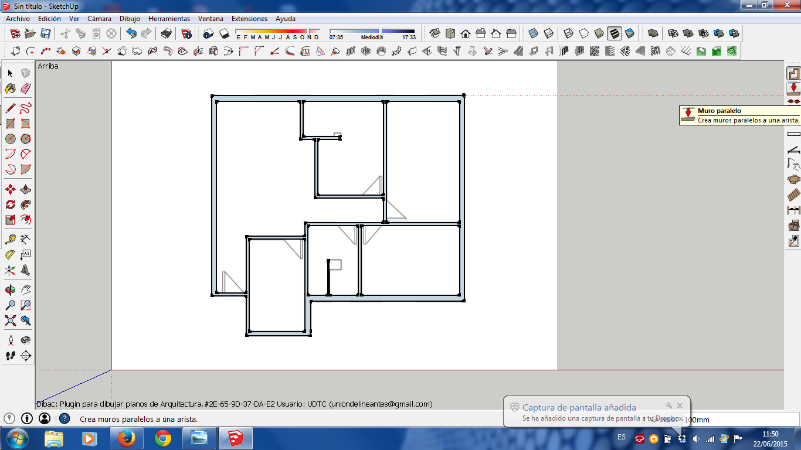The width and height of the screenshot is (801, 450).
Task: Enable Shaded With Textures style
Action: coord(614,33)
